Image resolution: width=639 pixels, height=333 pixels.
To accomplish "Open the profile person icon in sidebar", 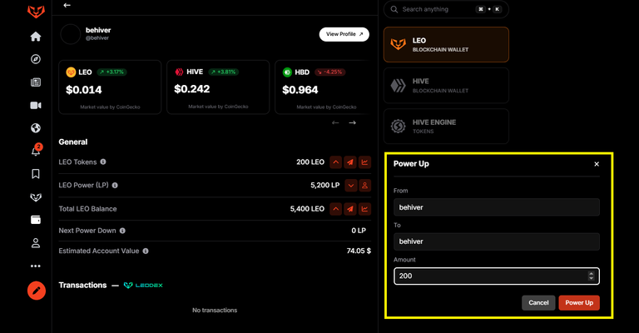I will point(36,243).
